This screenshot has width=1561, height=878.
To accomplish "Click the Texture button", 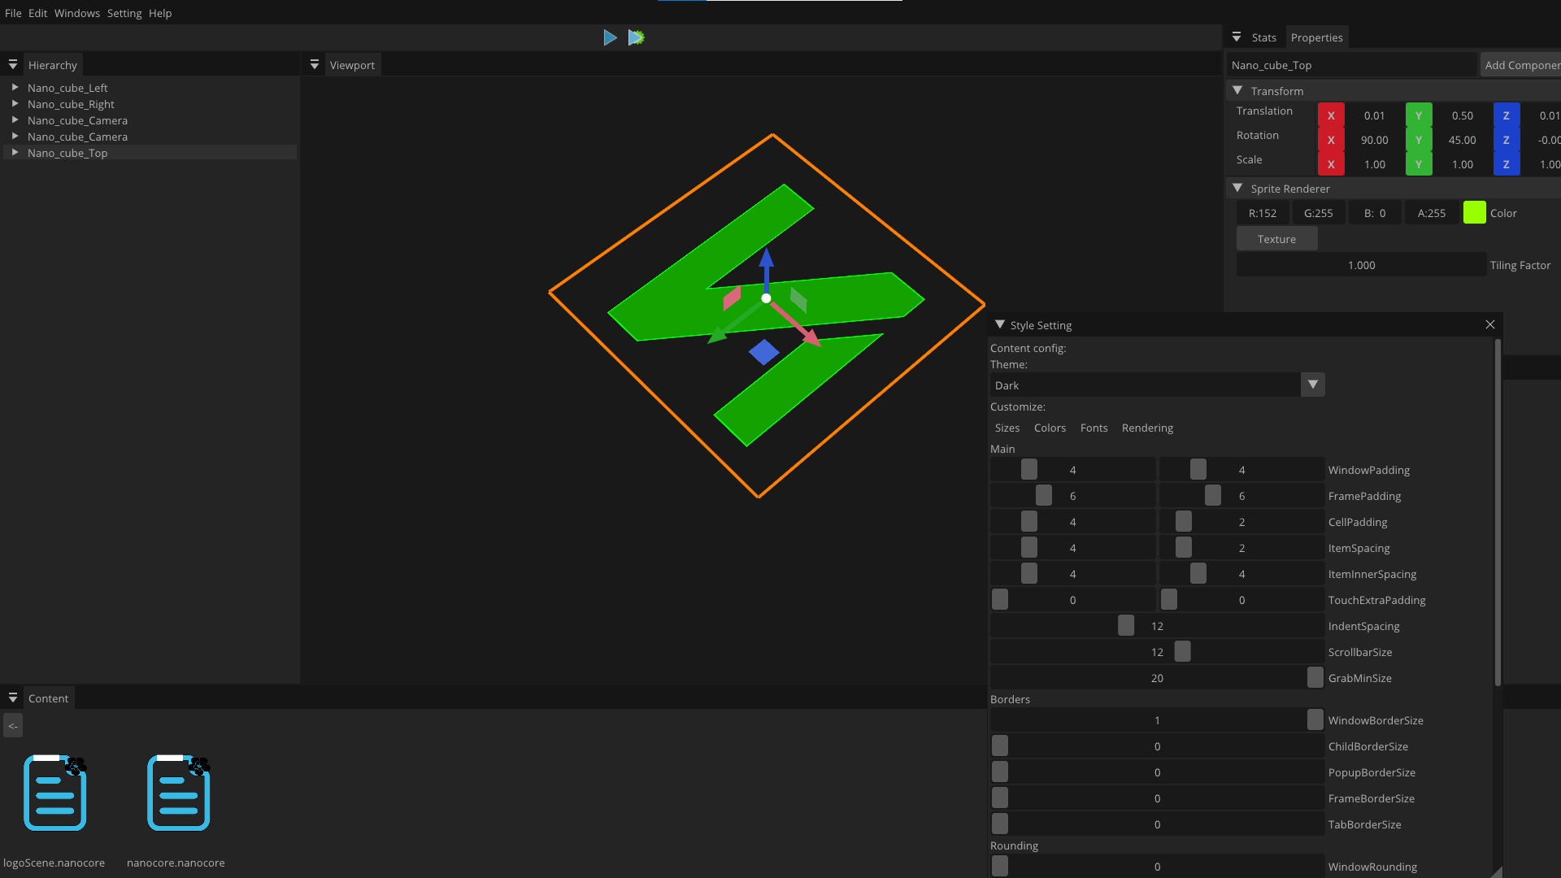I will [x=1276, y=239].
